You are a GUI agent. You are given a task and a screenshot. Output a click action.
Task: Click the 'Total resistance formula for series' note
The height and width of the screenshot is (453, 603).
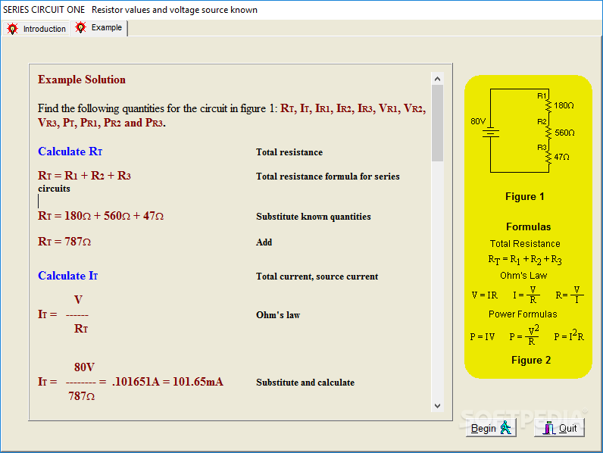tap(328, 177)
